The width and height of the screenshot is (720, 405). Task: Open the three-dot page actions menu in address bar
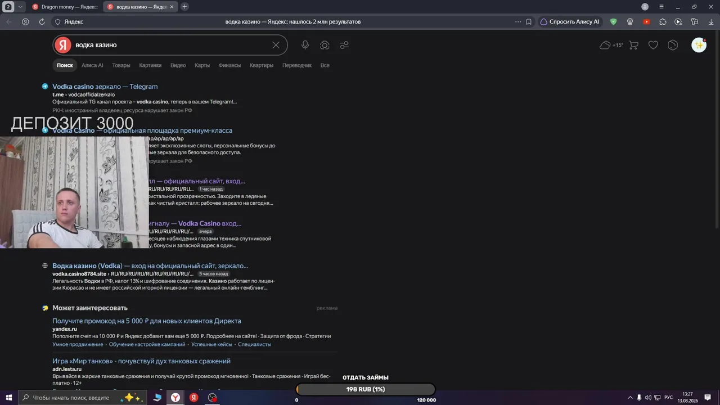pos(518,22)
